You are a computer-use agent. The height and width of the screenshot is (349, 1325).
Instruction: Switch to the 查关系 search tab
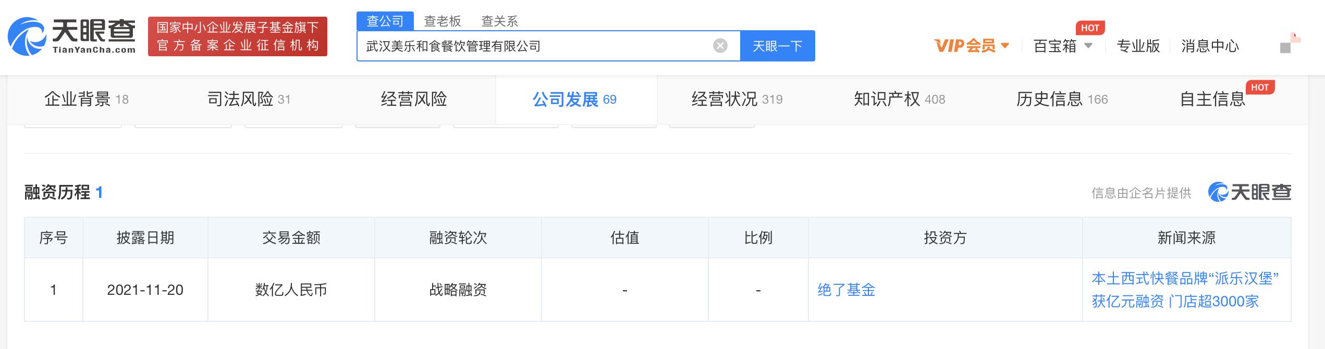click(499, 21)
